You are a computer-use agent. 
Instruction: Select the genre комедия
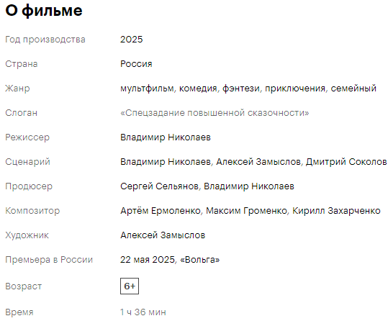tap(198, 89)
